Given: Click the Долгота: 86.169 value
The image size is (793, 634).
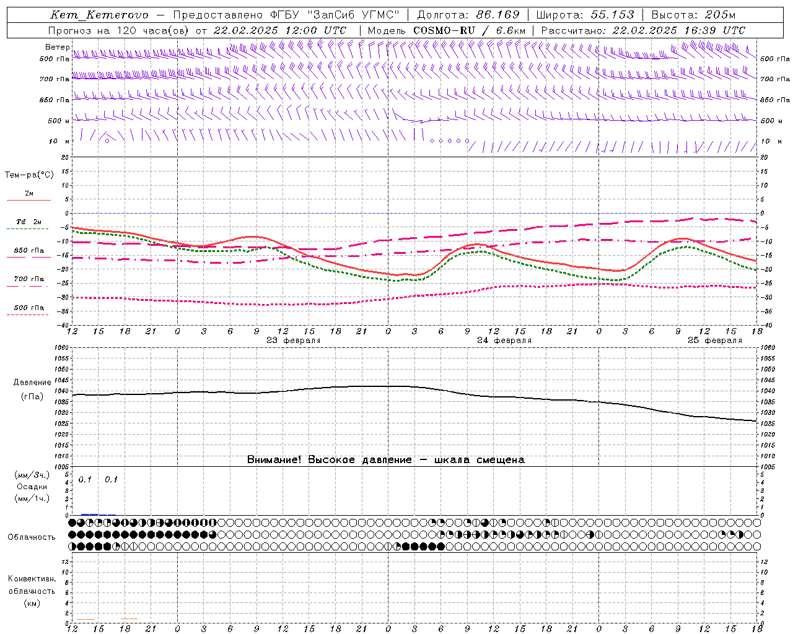Looking at the screenshot, I should pos(468,15).
